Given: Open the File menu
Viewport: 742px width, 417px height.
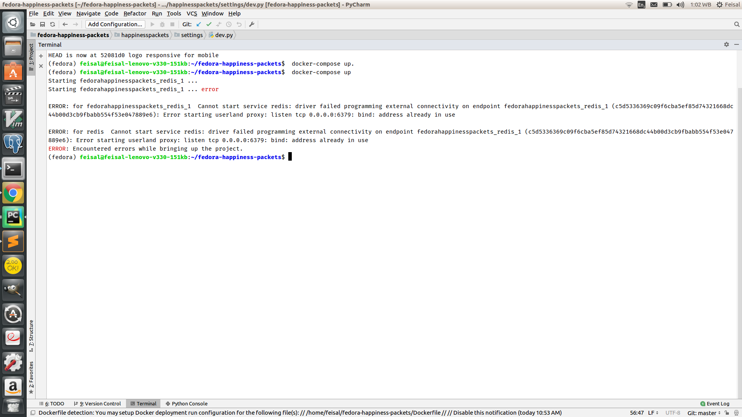Looking at the screenshot, I should pyautogui.click(x=34, y=14).
